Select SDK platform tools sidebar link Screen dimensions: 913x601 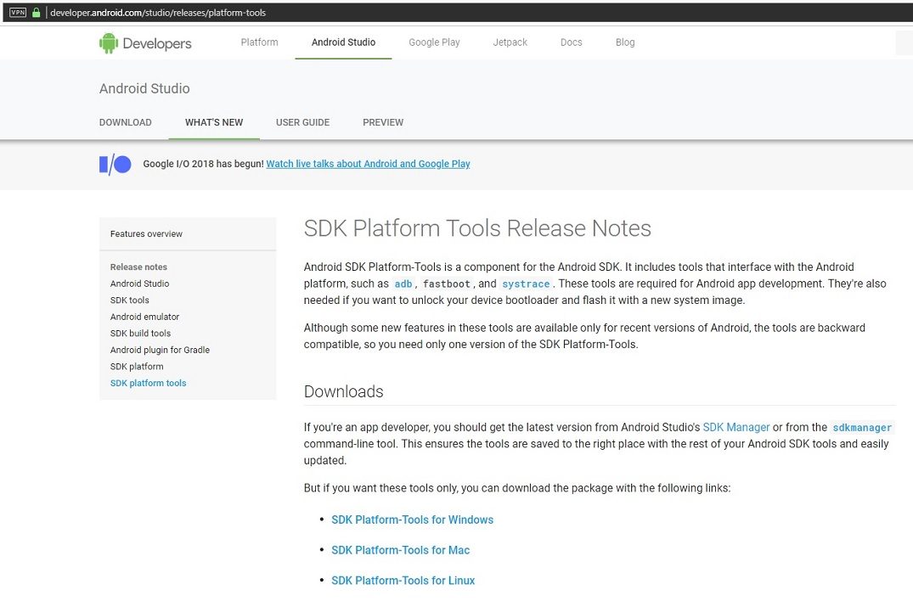(149, 383)
